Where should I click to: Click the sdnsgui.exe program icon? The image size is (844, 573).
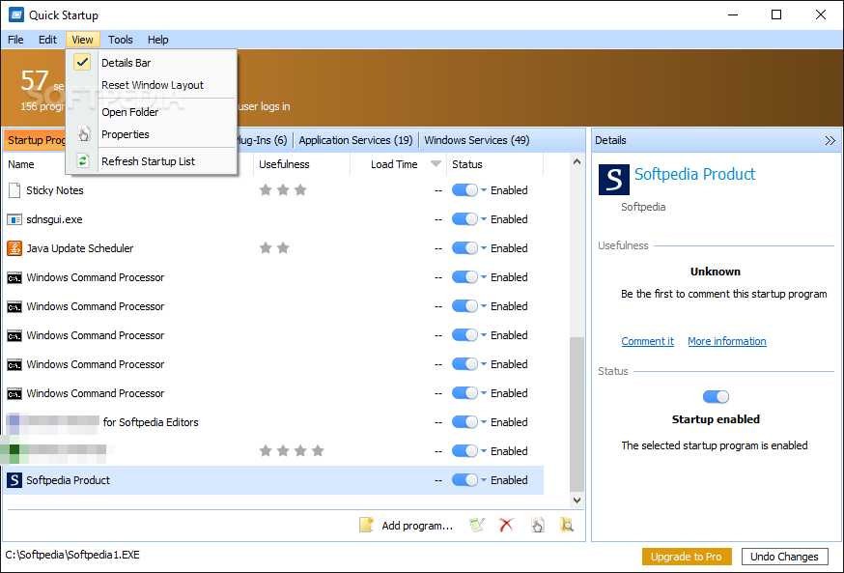[x=14, y=219]
